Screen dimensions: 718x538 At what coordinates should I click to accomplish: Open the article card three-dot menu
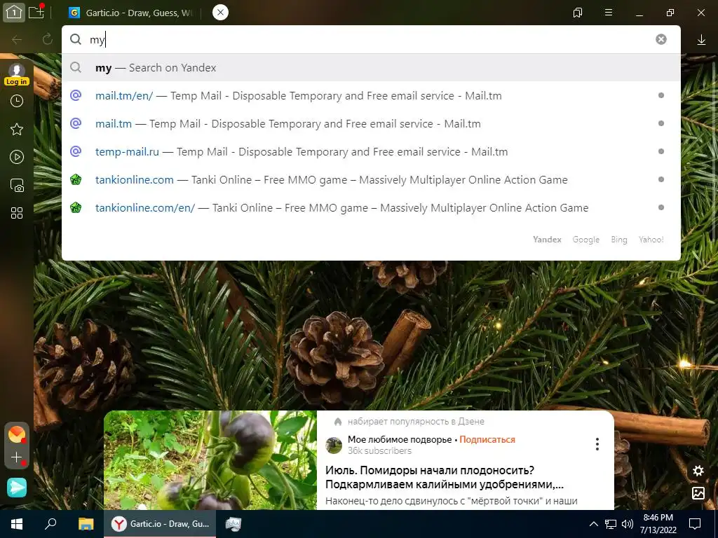pyautogui.click(x=597, y=443)
